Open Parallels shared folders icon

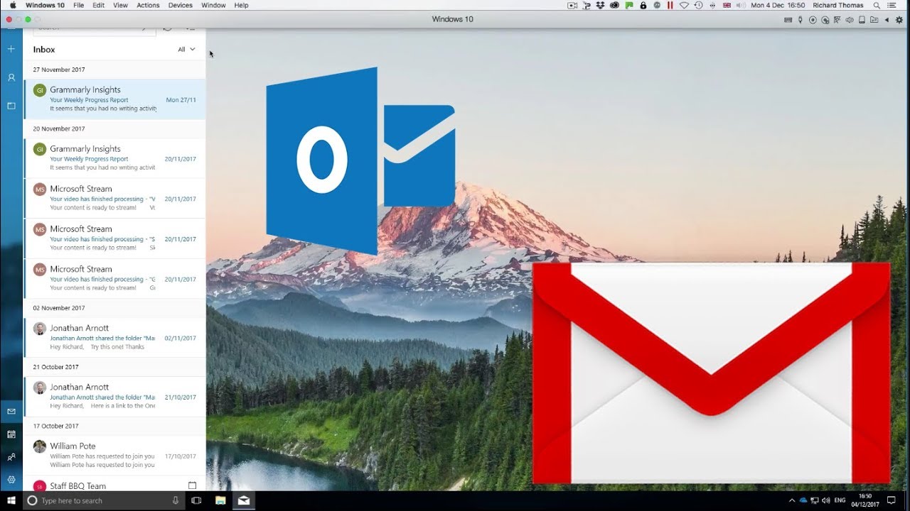tap(874, 20)
